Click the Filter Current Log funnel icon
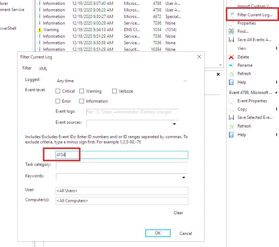This screenshot has width=279, height=247. (x=231, y=15)
